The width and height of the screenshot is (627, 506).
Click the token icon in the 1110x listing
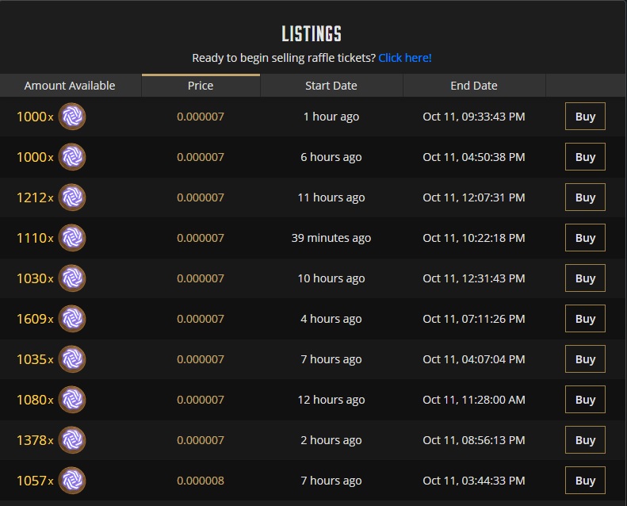[x=72, y=238]
